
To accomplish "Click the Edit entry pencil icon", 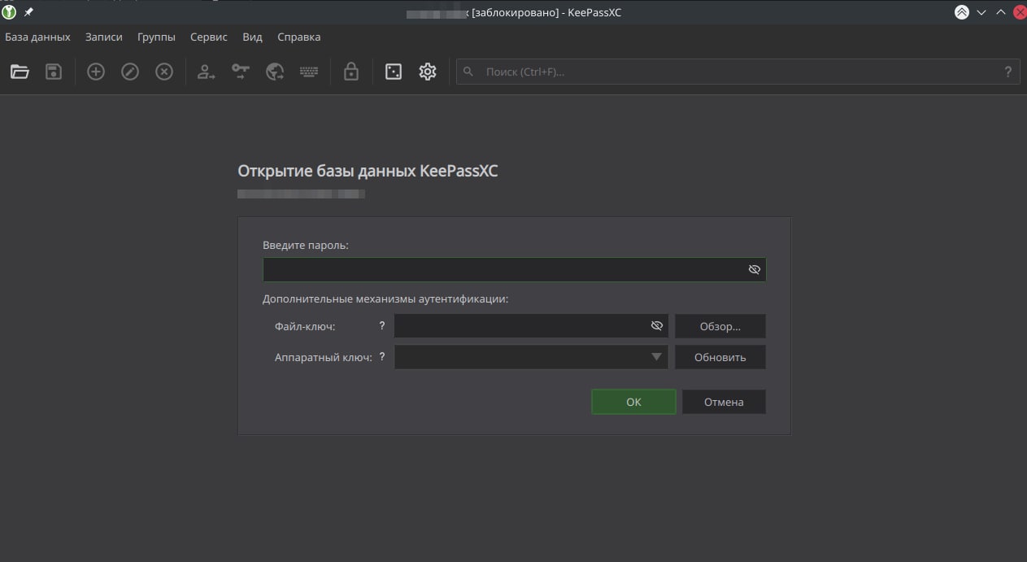I will point(130,72).
